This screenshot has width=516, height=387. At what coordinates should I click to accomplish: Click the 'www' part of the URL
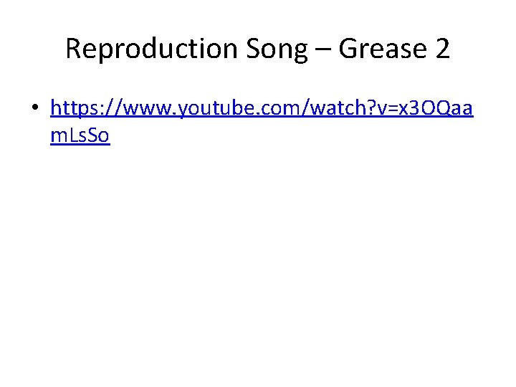(147, 107)
